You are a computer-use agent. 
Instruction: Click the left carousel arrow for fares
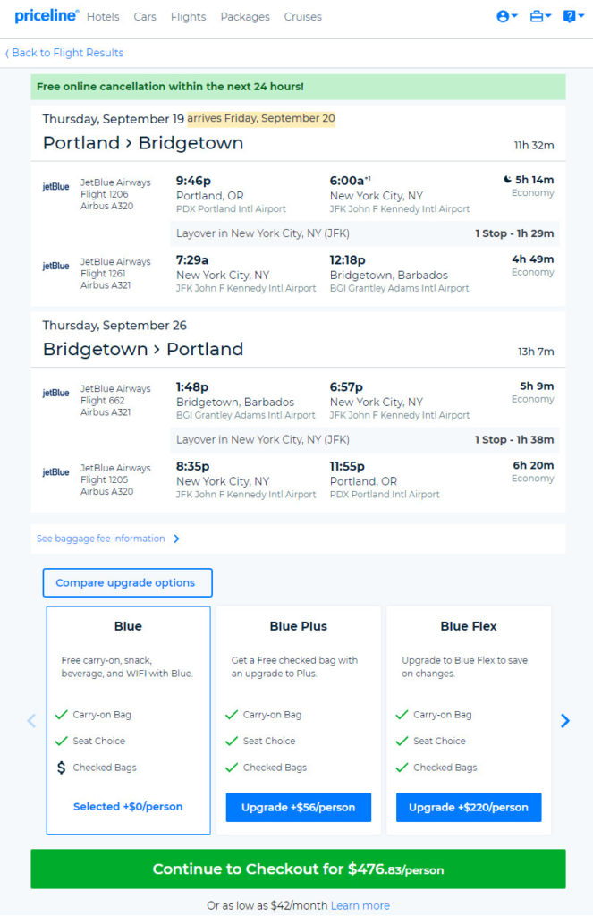coord(31,720)
